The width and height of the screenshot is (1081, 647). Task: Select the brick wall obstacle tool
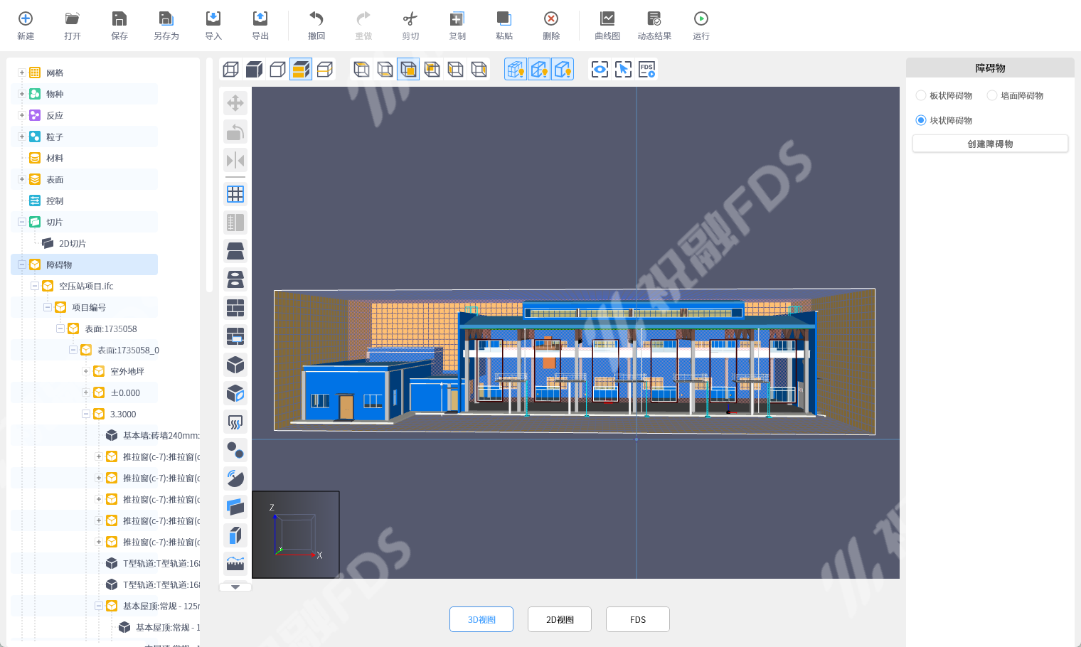(235, 308)
